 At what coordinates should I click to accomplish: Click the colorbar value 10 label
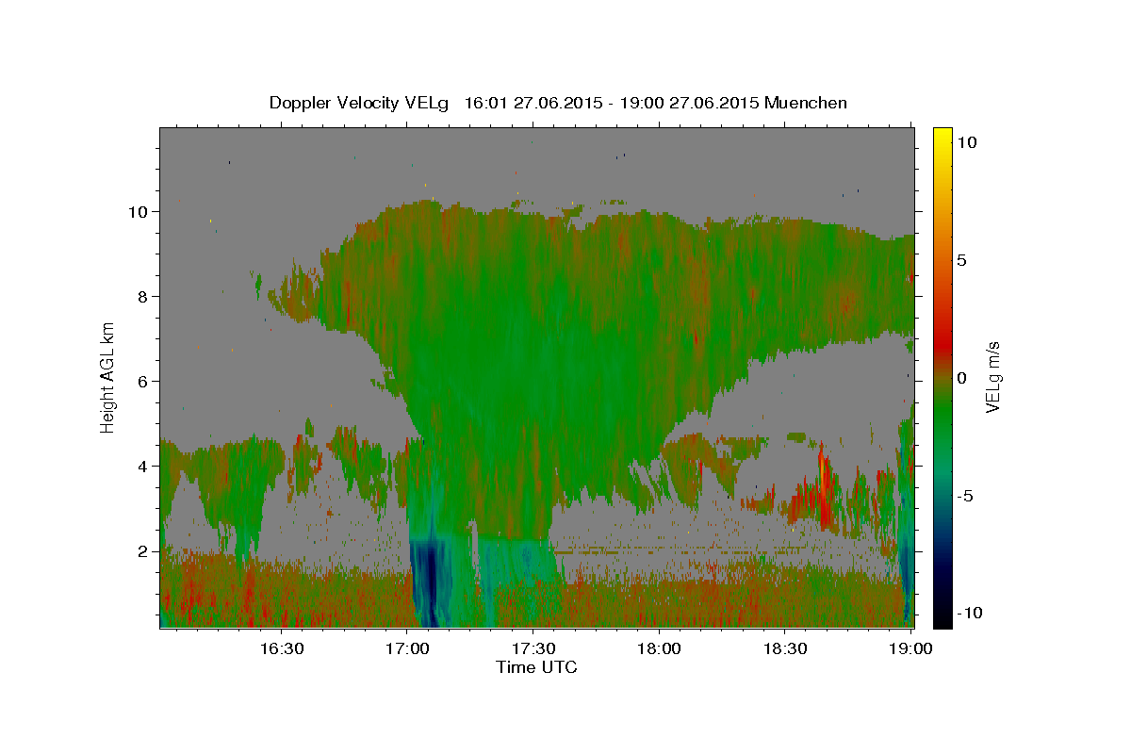click(x=967, y=141)
